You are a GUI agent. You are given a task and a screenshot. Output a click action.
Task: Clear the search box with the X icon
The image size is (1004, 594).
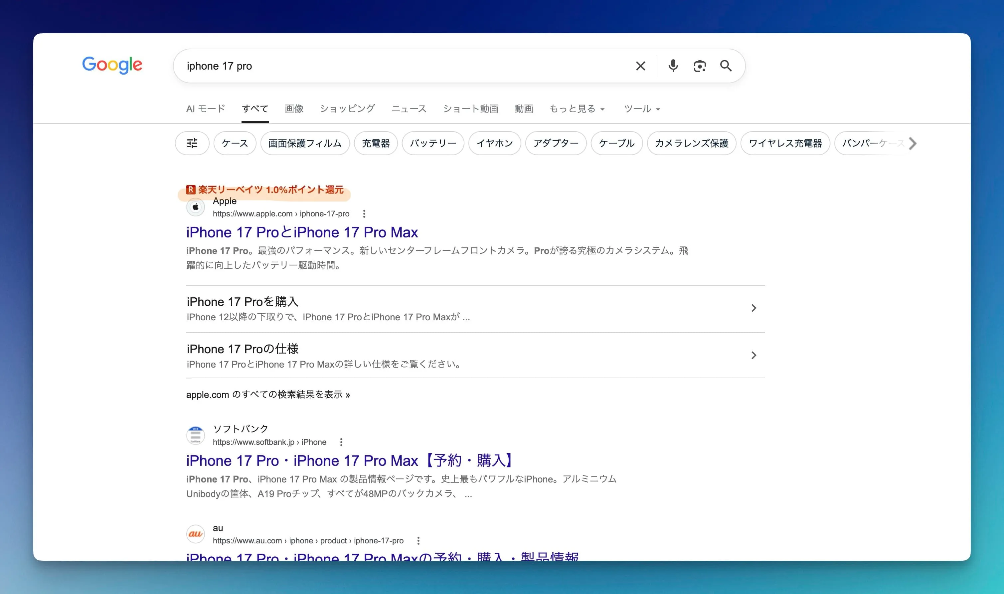[640, 66]
